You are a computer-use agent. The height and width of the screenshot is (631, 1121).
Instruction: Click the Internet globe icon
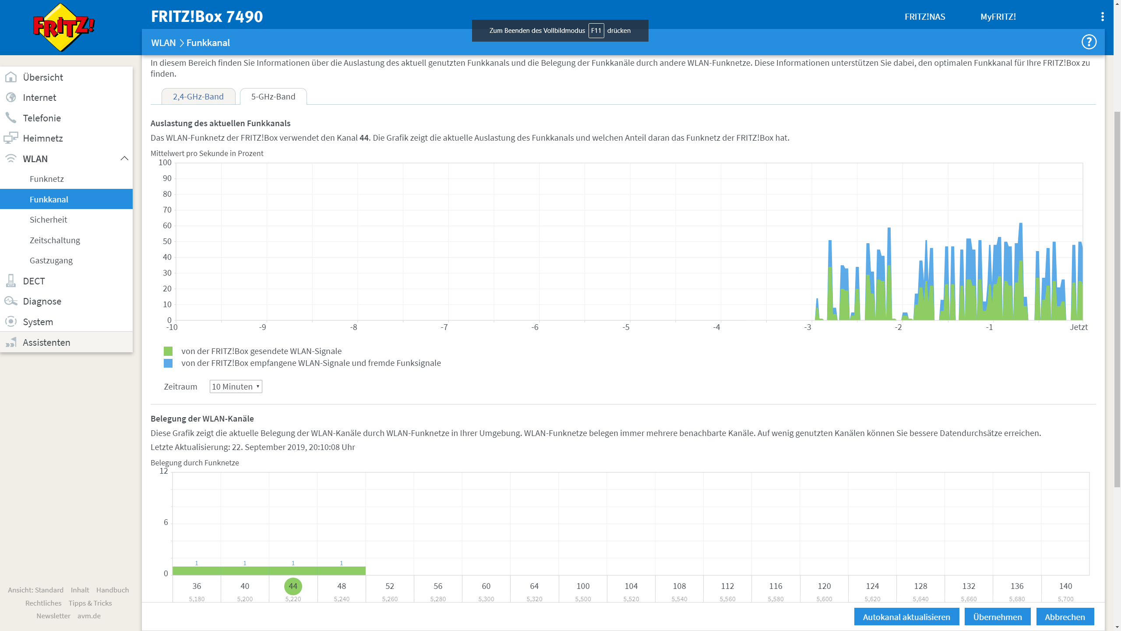11,97
